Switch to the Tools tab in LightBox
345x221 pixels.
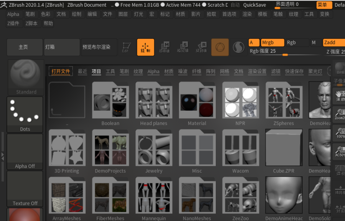pos(110,71)
